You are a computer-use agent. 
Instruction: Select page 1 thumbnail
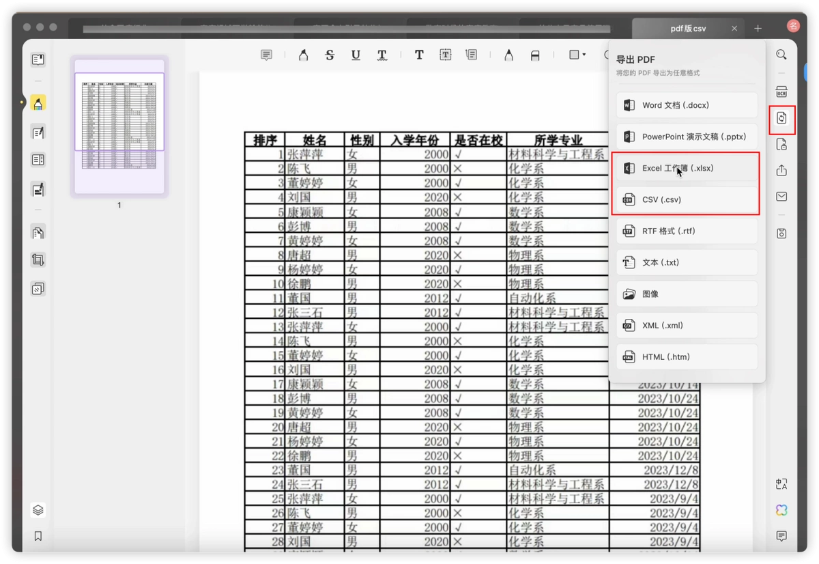(119, 125)
